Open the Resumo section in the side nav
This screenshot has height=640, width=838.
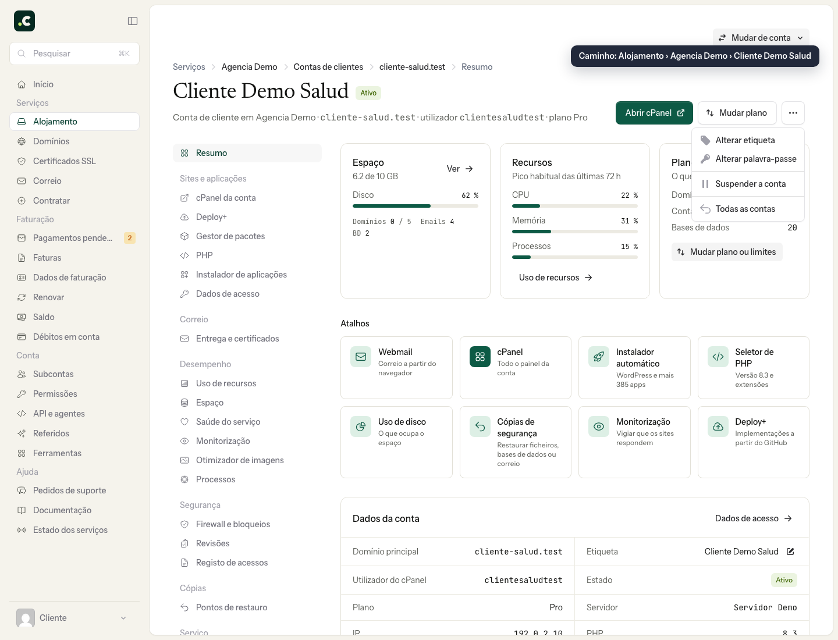point(247,153)
